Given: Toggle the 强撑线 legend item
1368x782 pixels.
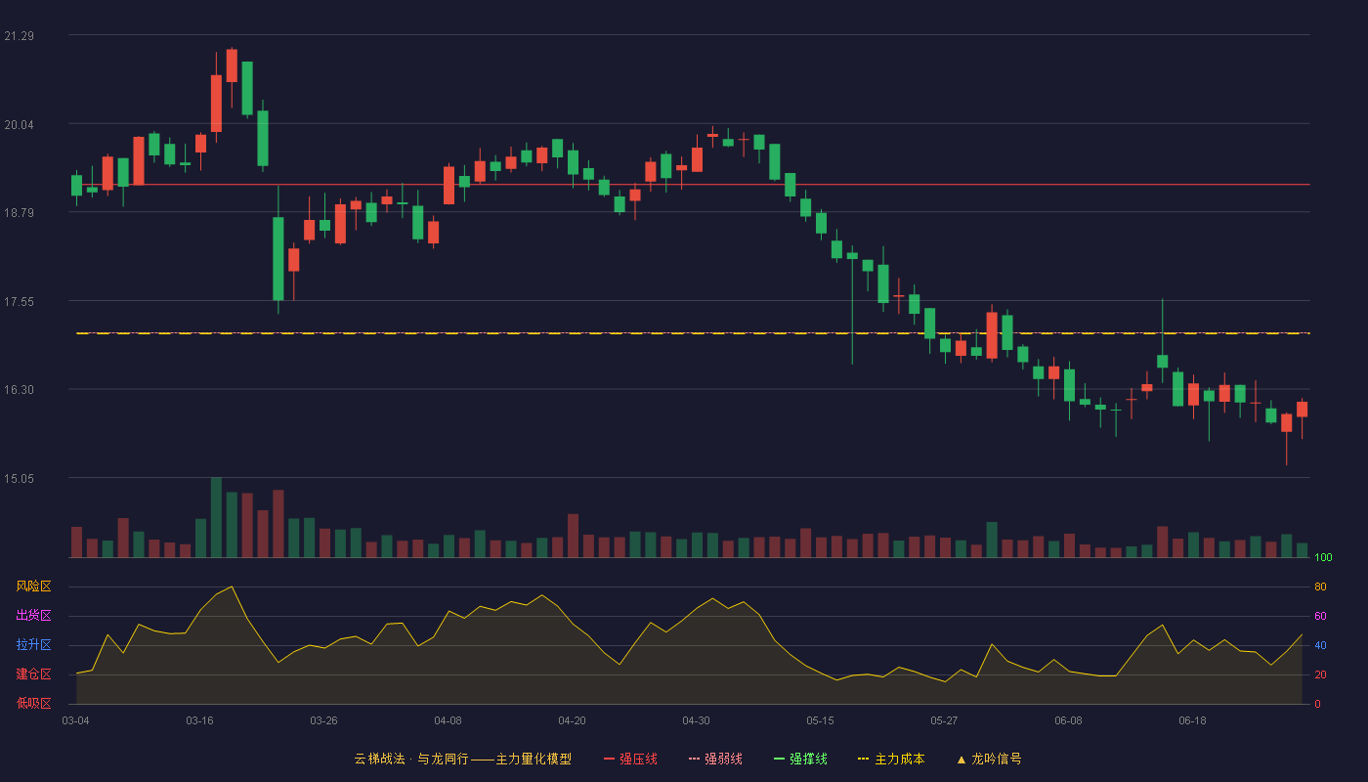Looking at the screenshot, I should (800, 759).
